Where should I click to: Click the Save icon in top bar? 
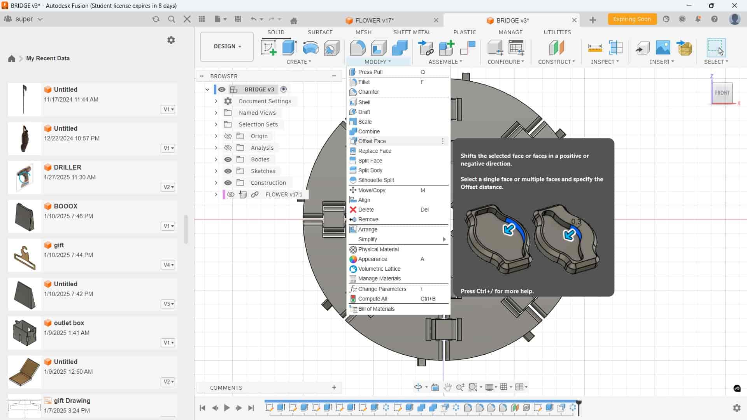click(238, 19)
